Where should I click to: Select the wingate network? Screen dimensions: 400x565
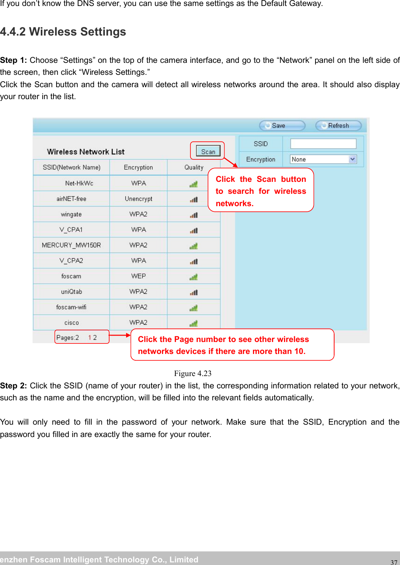(71, 214)
